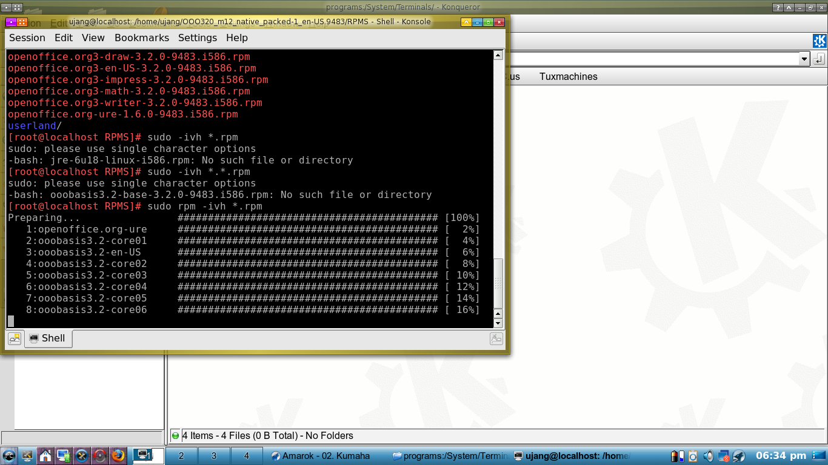
Task: Click the Konsole window menu icon in titlebar
Action: click(12, 22)
